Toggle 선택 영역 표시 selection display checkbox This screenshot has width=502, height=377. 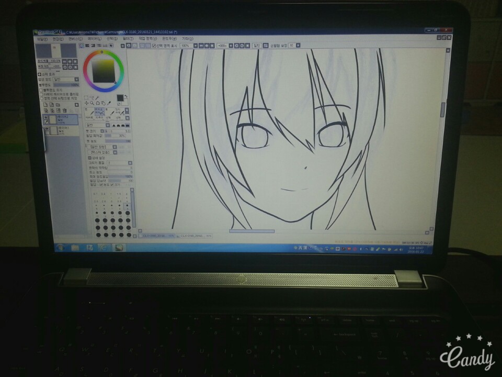[154, 46]
